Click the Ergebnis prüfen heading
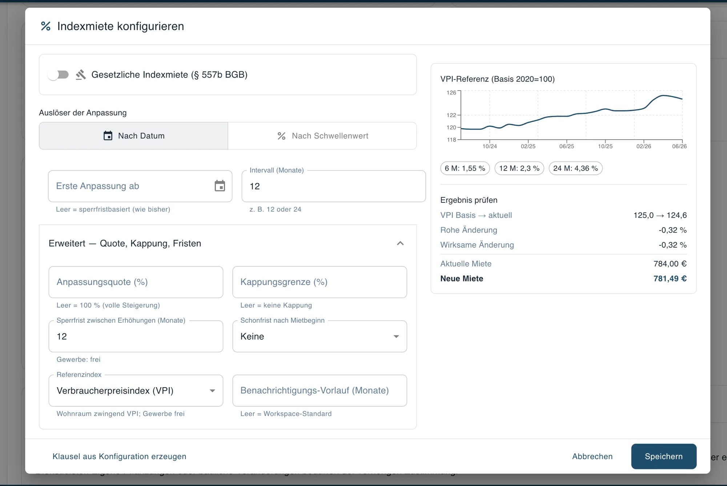Viewport: 727px width, 486px height. tap(469, 200)
